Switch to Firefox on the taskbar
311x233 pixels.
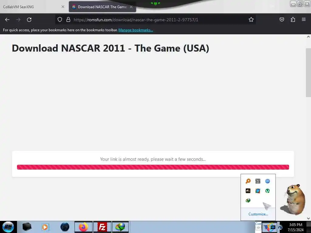pyautogui.click(x=84, y=227)
